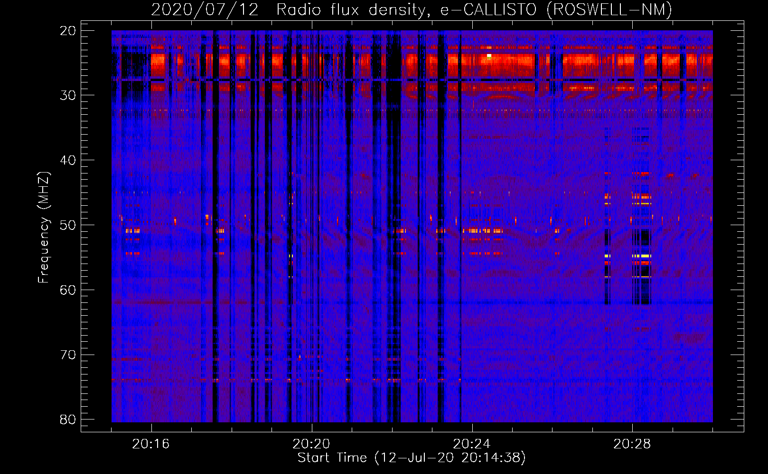Click the 20 MHz frequency tick label

coord(68,31)
